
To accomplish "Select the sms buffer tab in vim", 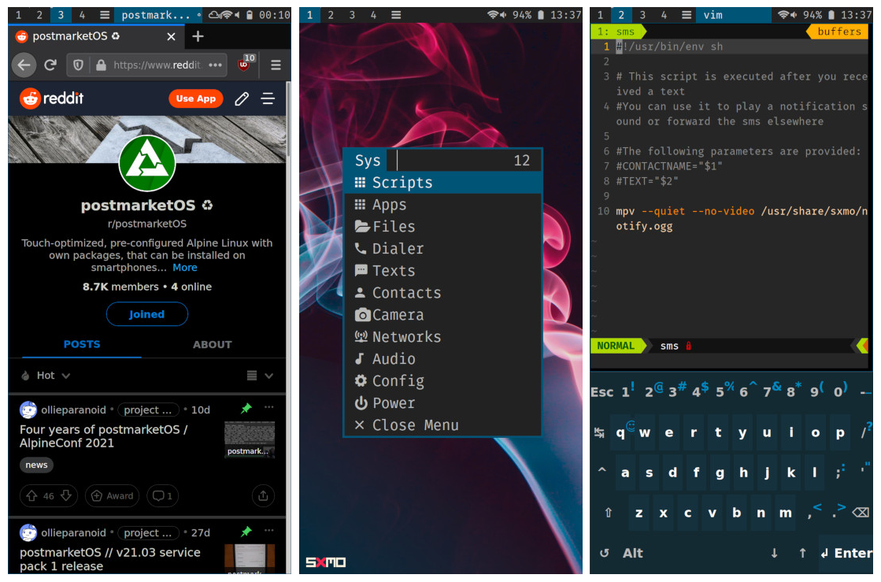I will point(617,32).
